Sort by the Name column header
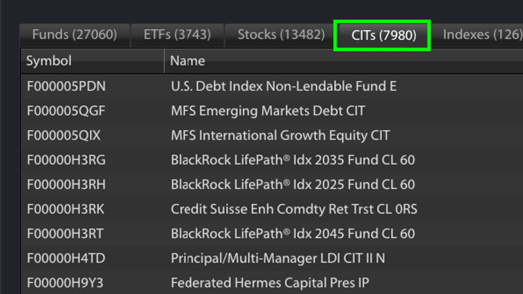This screenshot has height=294, width=523. pos(344,61)
